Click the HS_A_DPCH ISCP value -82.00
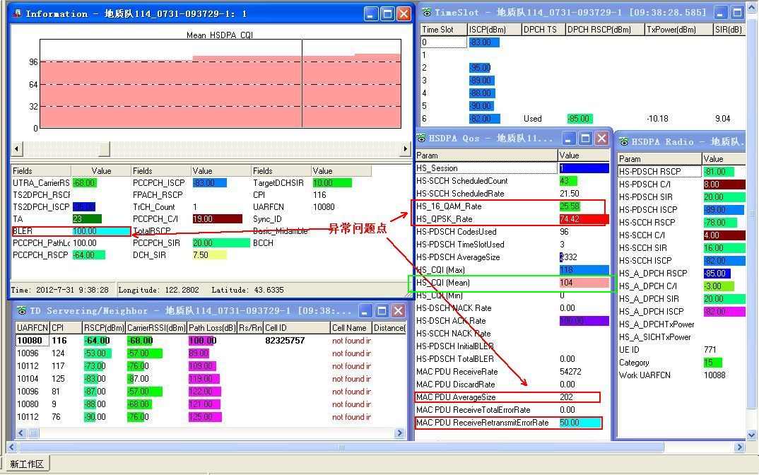759x475 pixels. pos(724,312)
